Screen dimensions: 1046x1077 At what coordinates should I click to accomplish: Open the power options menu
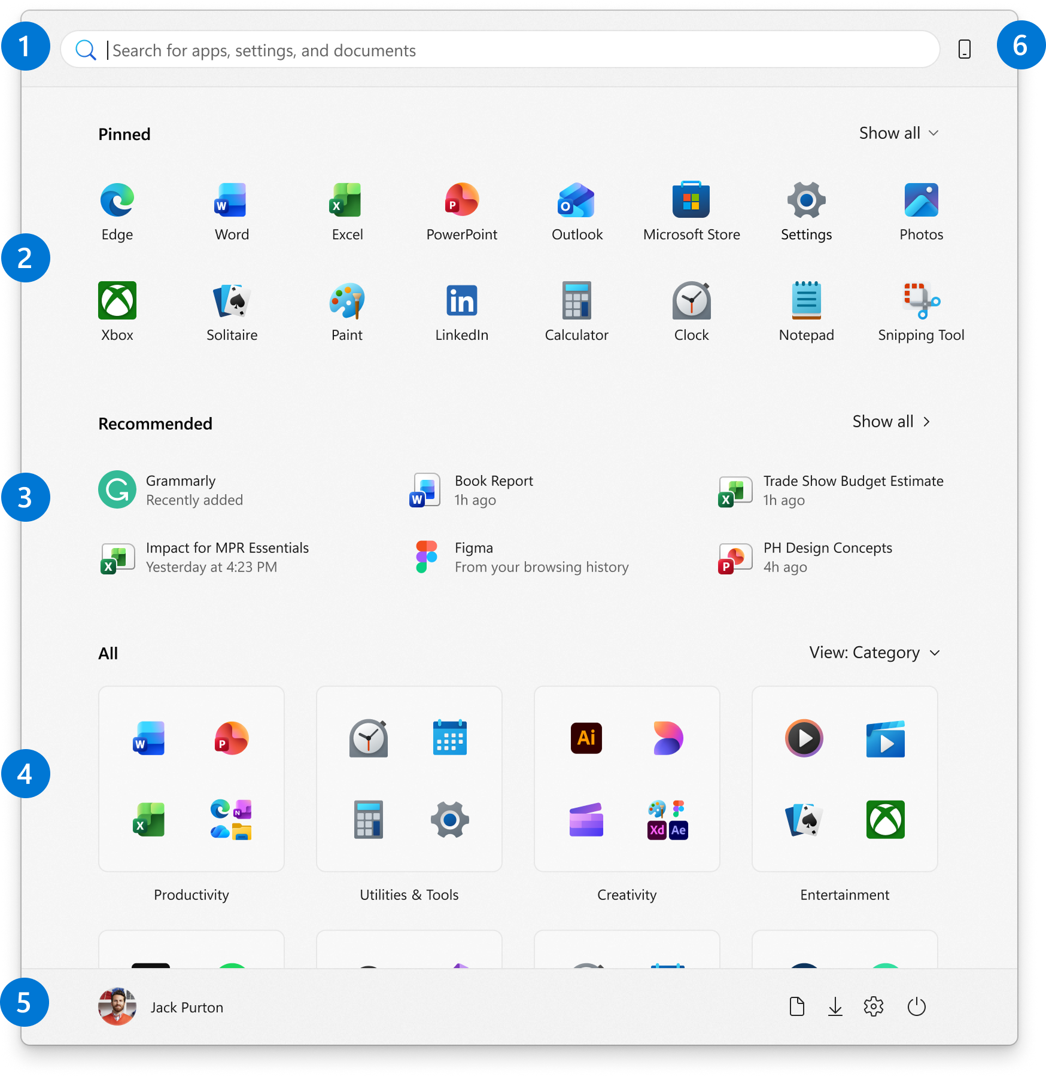tap(917, 1007)
